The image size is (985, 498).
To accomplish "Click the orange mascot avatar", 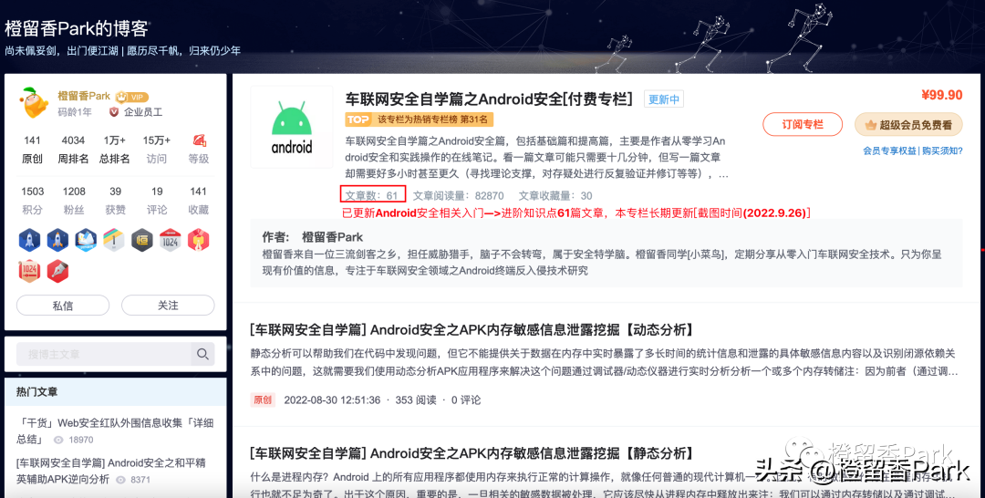I will pos(35,104).
